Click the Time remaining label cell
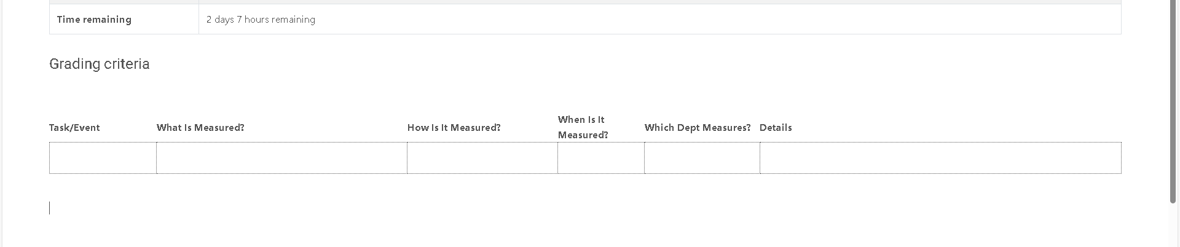The width and height of the screenshot is (1180, 247). [124, 19]
